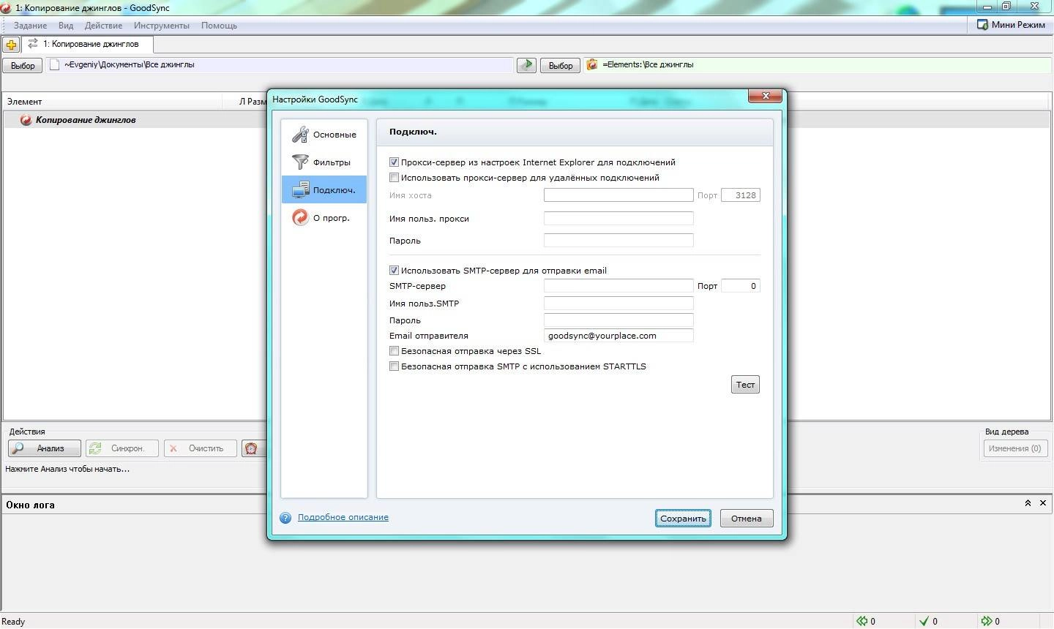Image resolution: width=1054 pixels, height=629 pixels.
Task: Click the left-arrow counter in status bar
Action: point(867,622)
